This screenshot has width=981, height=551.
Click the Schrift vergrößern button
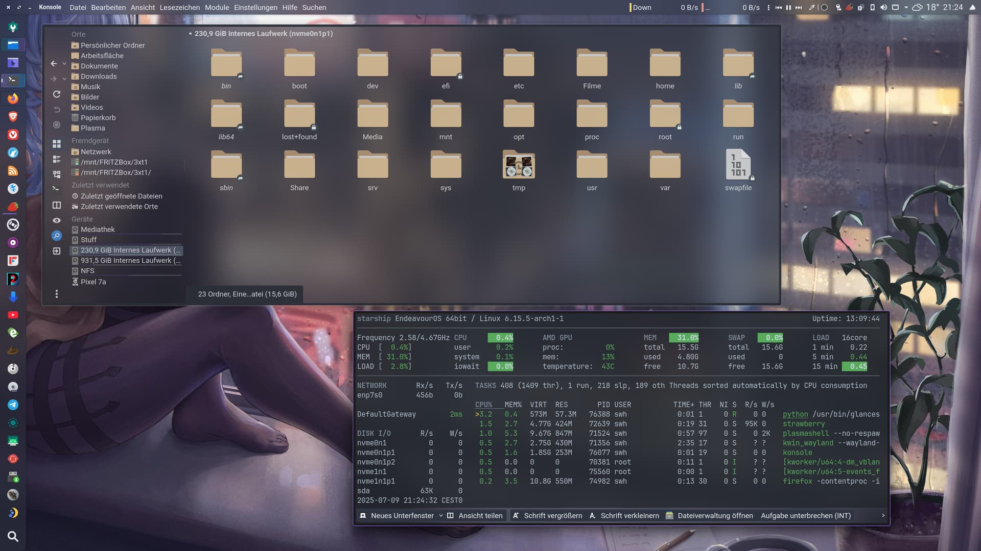[547, 516]
